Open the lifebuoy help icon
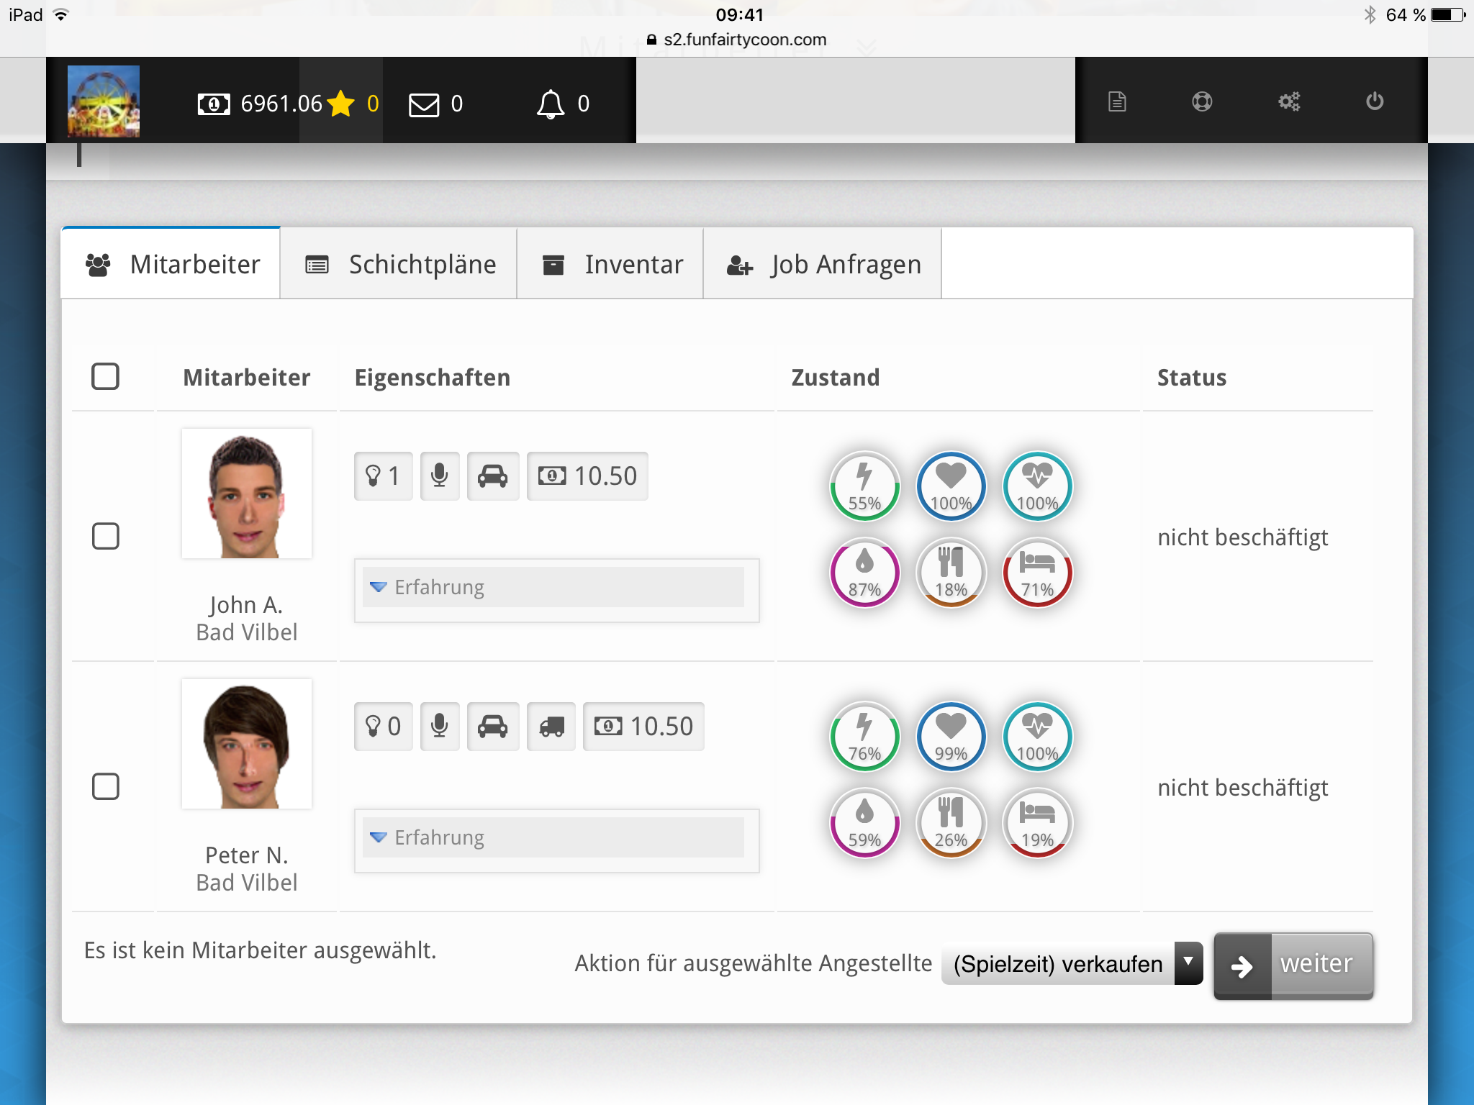1474x1105 pixels. 1202,101
